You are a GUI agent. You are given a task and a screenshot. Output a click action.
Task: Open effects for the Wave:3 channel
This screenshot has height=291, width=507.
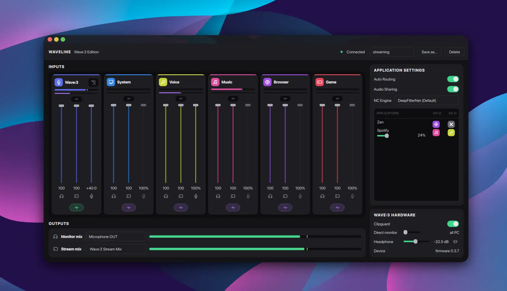(76, 208)
